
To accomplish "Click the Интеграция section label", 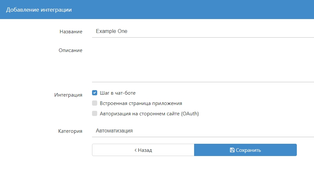I will (x=68, y=95).
